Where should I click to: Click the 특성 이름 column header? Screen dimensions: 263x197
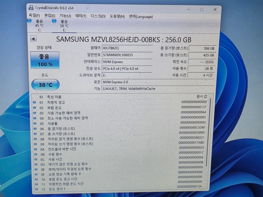[x=54, y=97]
